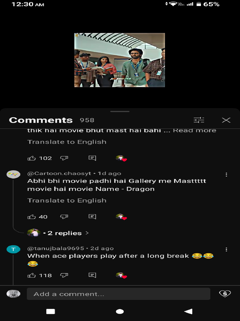Screen dimensions: 240x321
Task: Tap the video thumbnail above comments
Action: tap(120, 60)
